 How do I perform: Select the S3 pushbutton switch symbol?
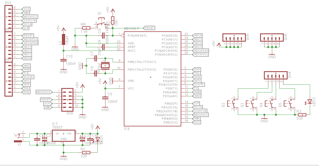point(252,104)
